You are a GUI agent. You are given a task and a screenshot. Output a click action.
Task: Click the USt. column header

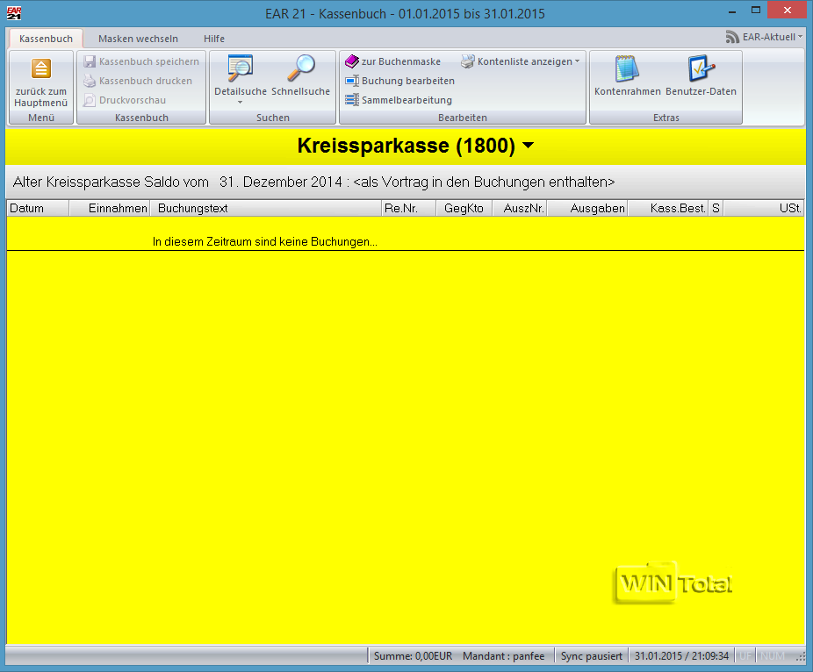coord(764,208)
